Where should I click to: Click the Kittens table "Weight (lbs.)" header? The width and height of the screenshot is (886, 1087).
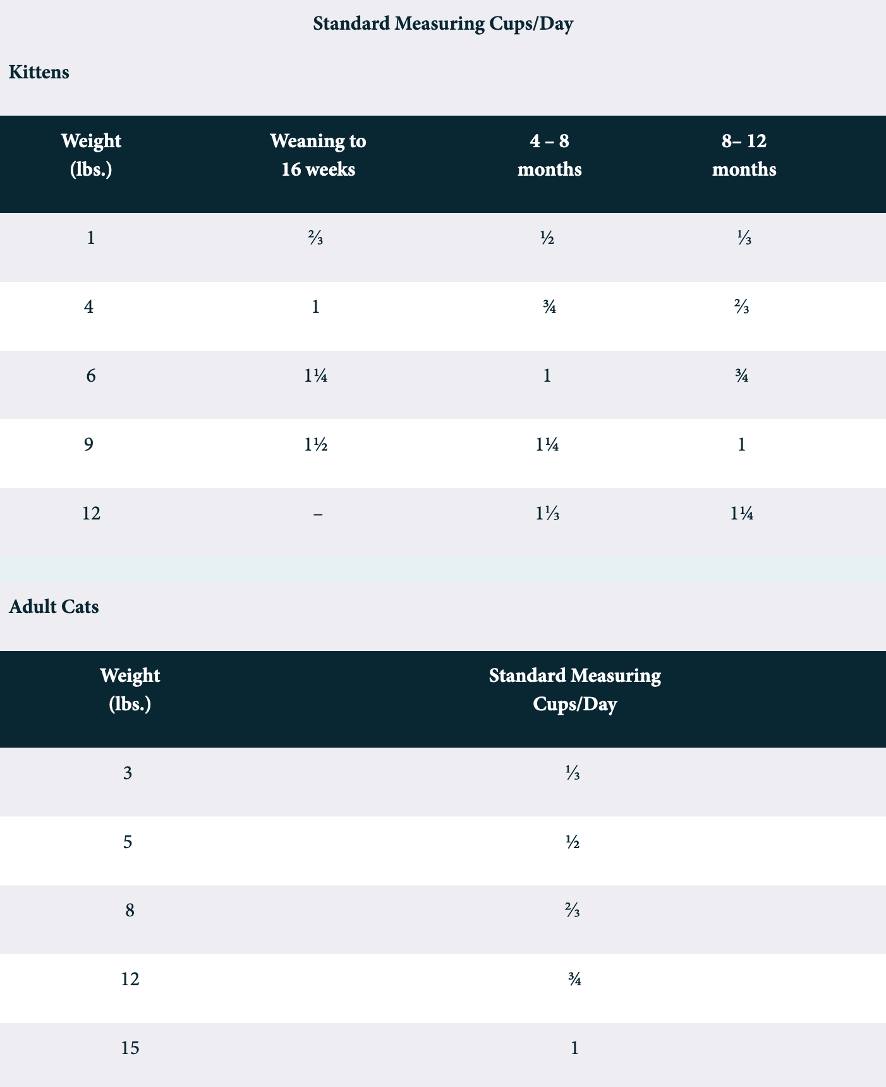[x=91, y=155]
